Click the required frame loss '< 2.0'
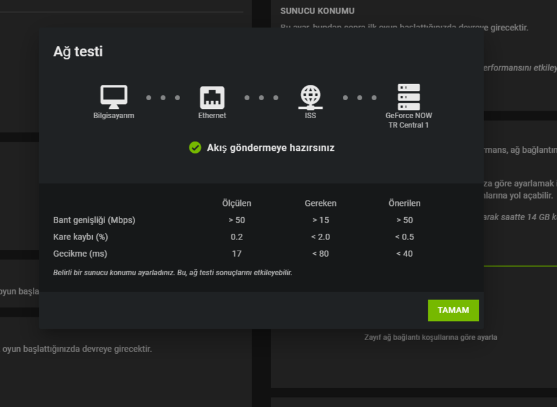 pos(321,237)
